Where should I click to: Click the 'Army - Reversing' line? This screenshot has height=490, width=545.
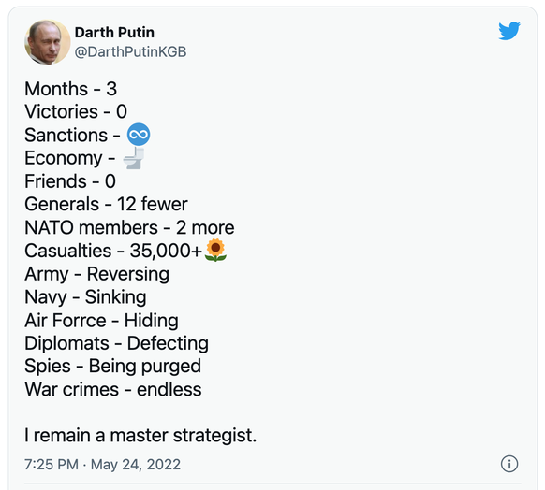pos(97,274)
